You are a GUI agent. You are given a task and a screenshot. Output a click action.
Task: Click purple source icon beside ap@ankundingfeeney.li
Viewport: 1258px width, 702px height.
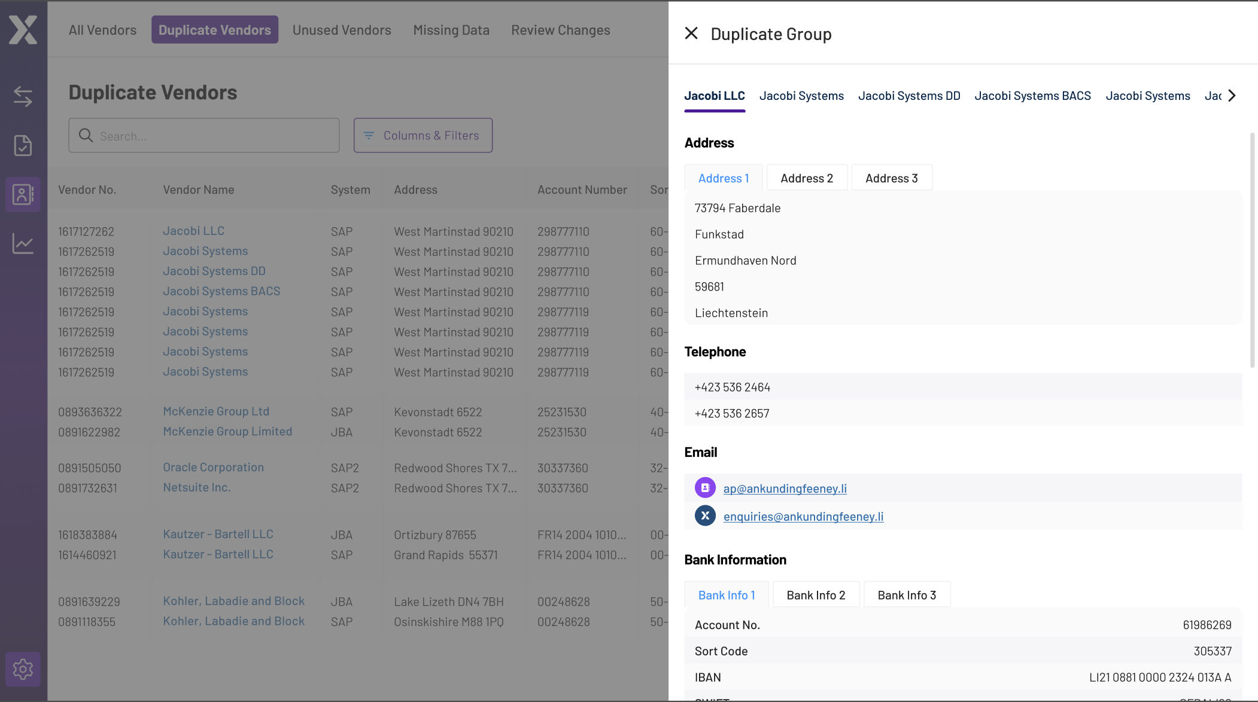705,488
